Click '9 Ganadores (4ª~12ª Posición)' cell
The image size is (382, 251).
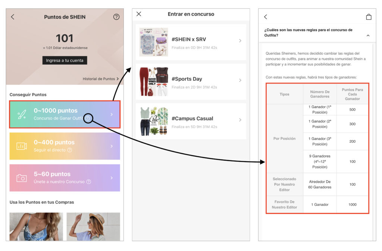point(320,161)
